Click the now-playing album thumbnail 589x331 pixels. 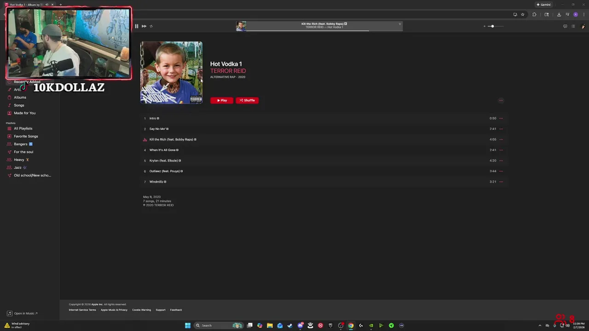point(241,26)
